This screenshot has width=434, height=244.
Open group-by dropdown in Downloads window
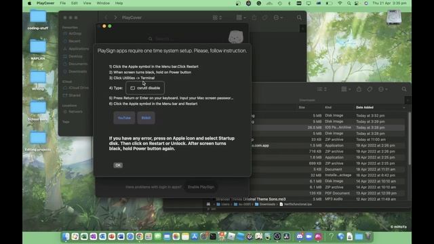[x=346, y=89]
